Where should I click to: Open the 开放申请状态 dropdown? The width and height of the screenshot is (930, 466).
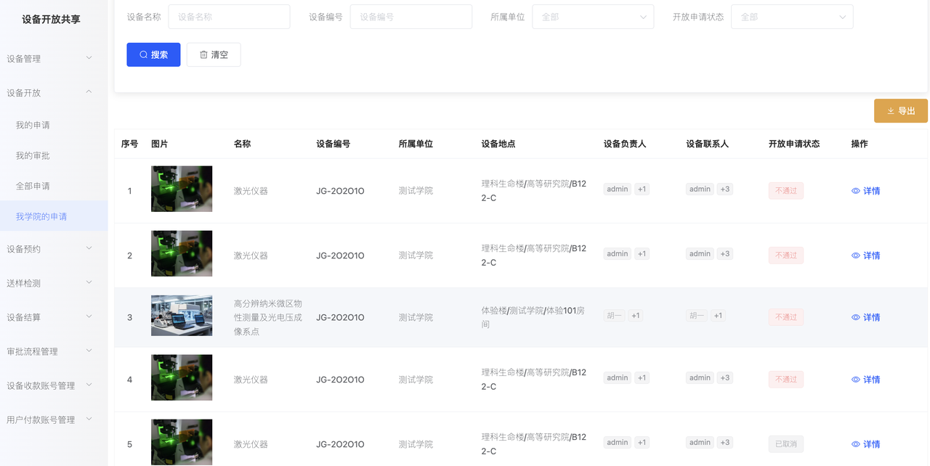point(792,17)
